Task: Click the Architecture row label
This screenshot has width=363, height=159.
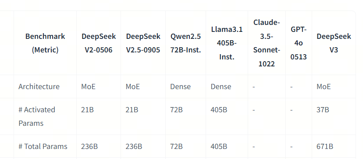Action: click(x=39, y=86)
